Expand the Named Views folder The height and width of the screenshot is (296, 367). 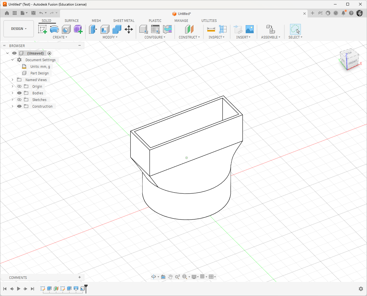(12, 80)
